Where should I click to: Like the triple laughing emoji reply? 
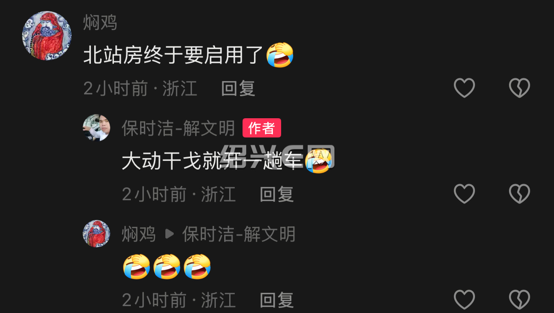click(x=464, y=300)
